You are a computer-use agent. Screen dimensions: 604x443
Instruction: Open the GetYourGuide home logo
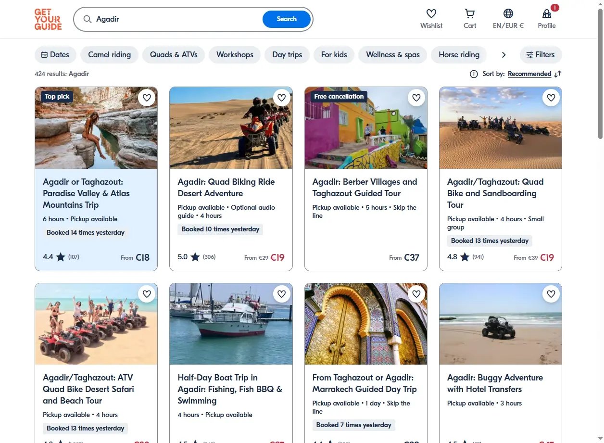(48, 19)
